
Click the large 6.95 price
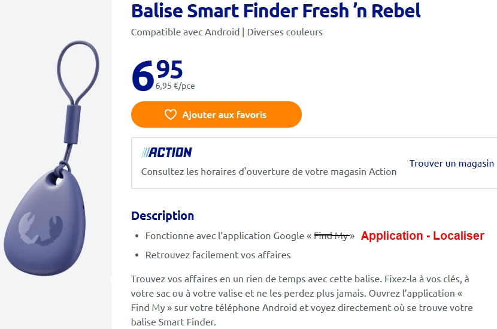pos(157,73)
